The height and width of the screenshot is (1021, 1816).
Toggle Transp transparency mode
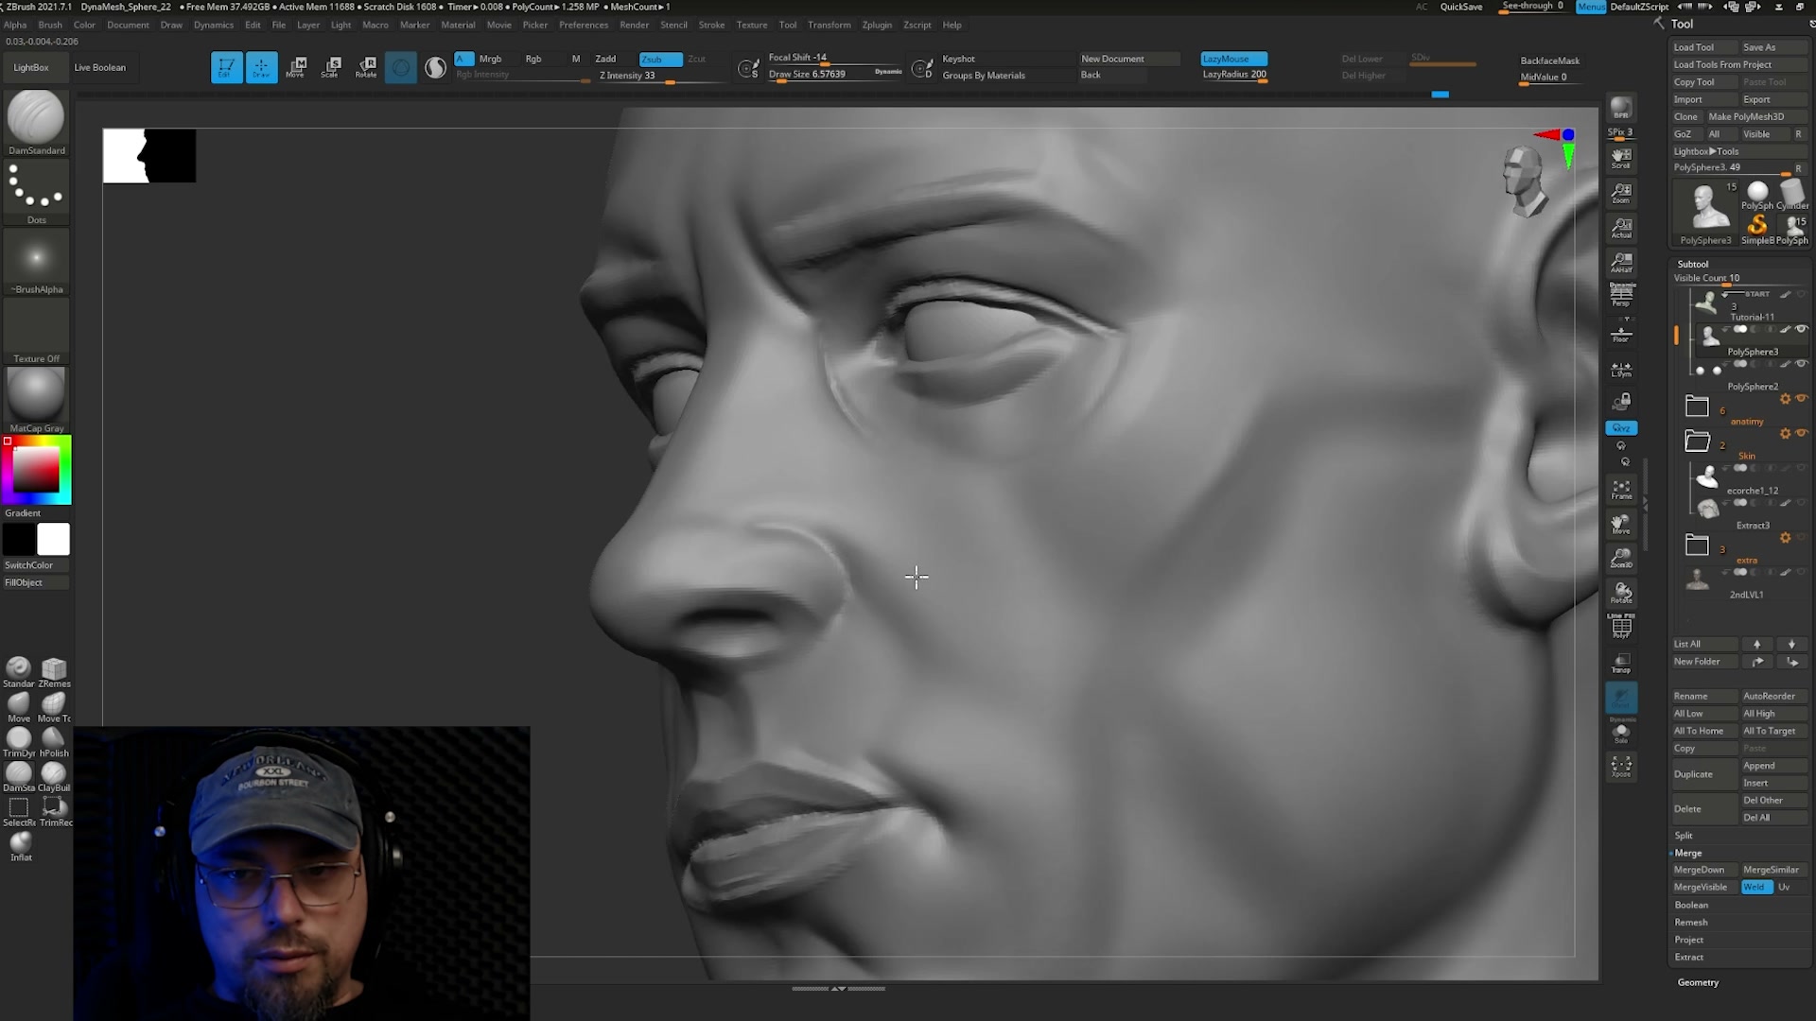coord(1621,663)
